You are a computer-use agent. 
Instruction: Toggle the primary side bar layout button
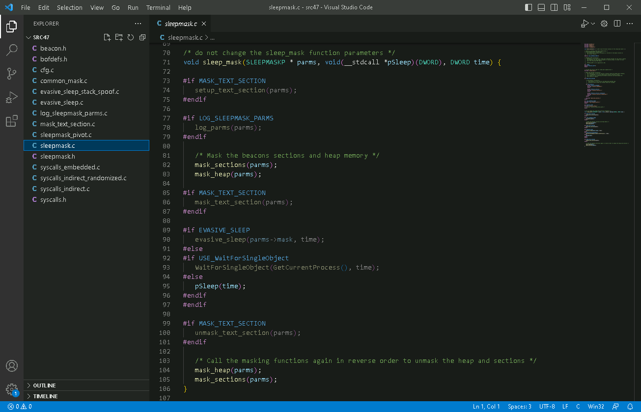529,7
